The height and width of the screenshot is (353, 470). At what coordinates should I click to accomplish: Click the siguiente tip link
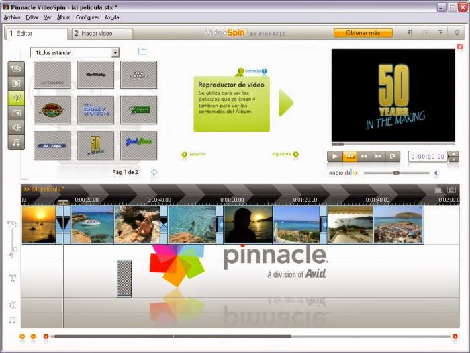tap(285, 154)
